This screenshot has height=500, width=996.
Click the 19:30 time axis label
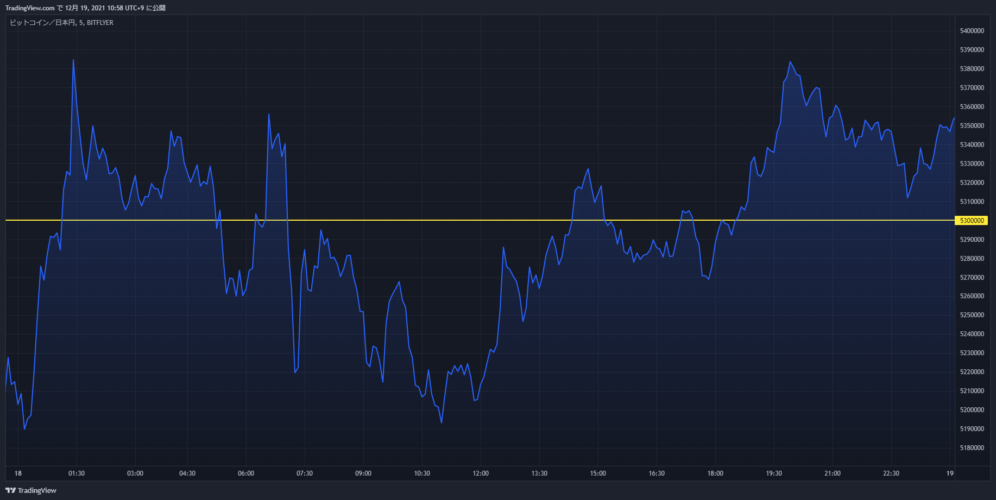pos(774,473)
